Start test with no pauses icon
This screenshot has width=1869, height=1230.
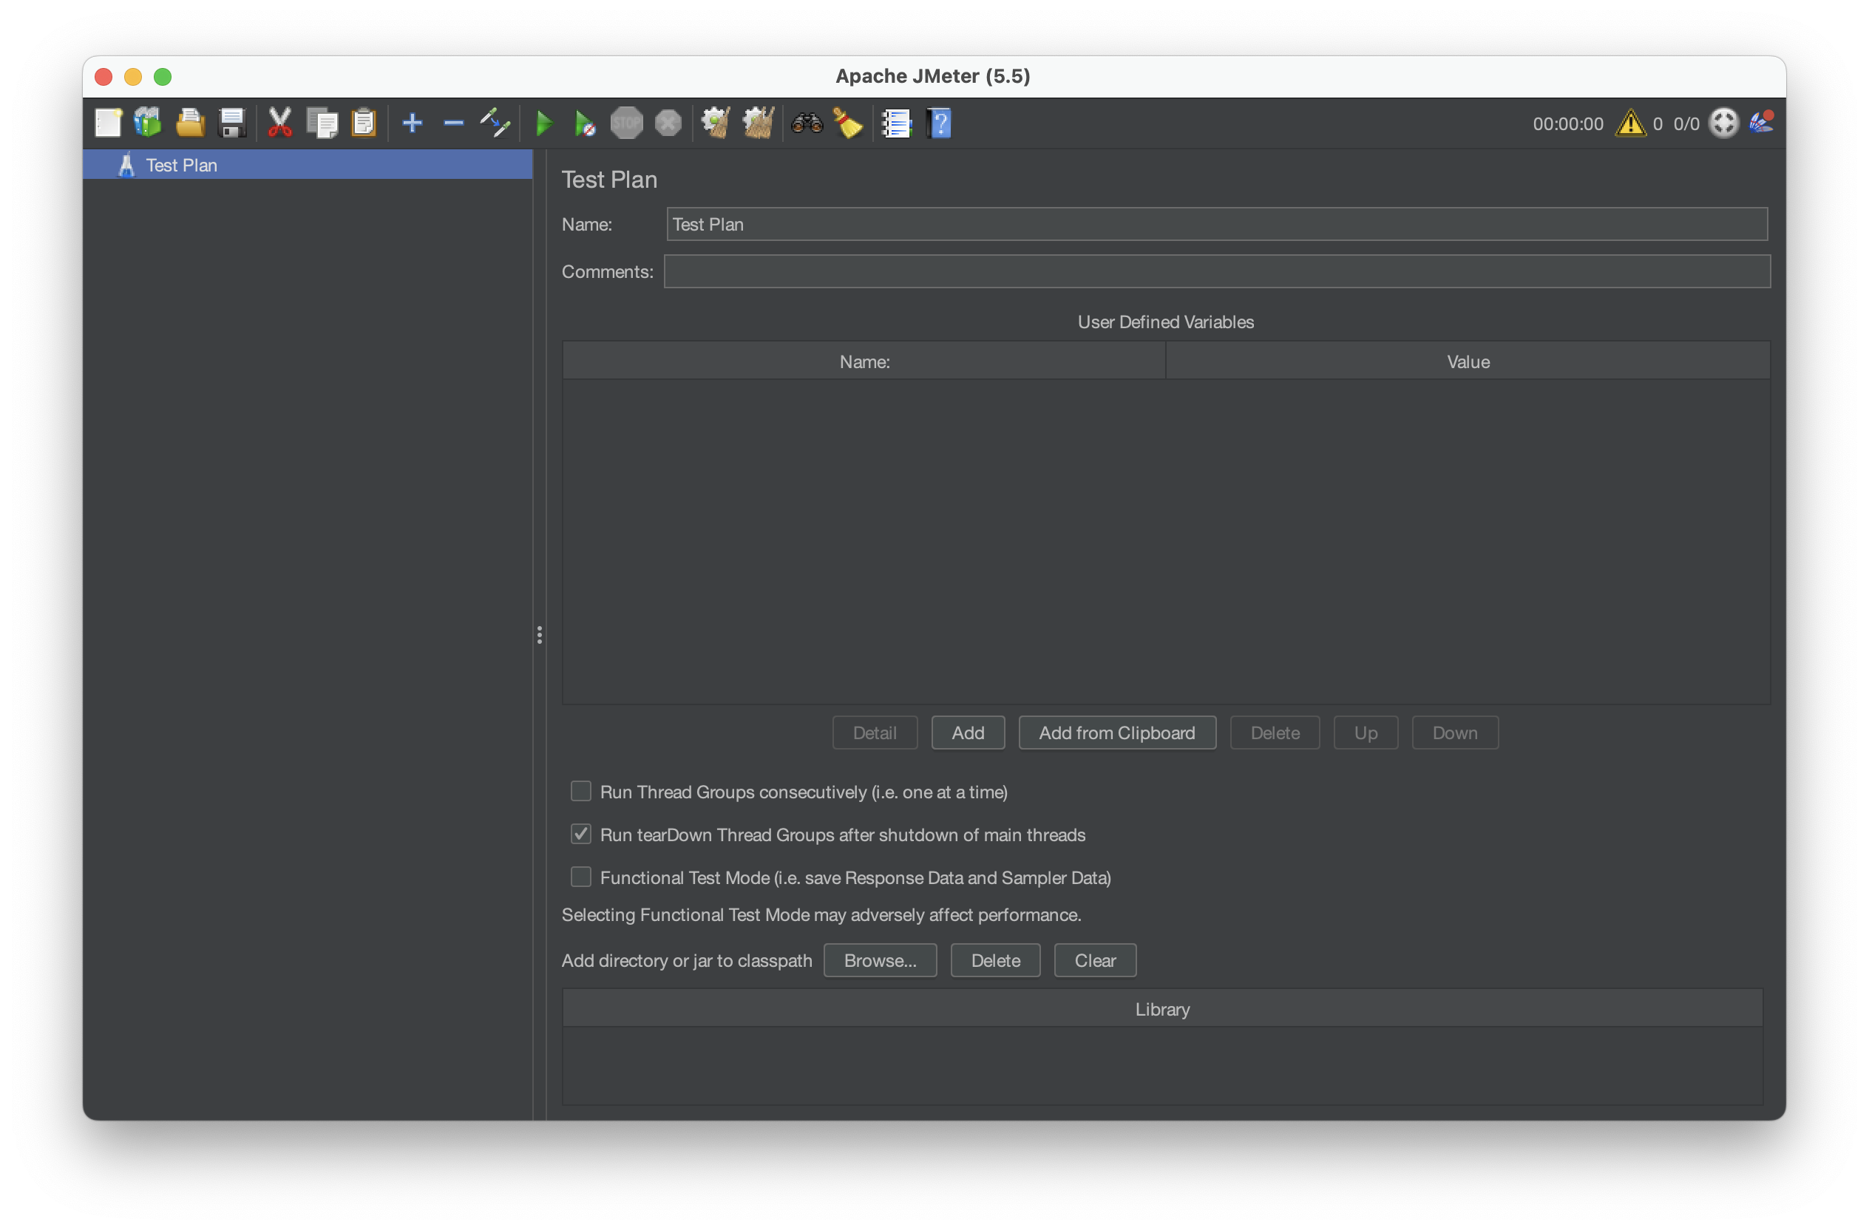(x=584, y=123)
